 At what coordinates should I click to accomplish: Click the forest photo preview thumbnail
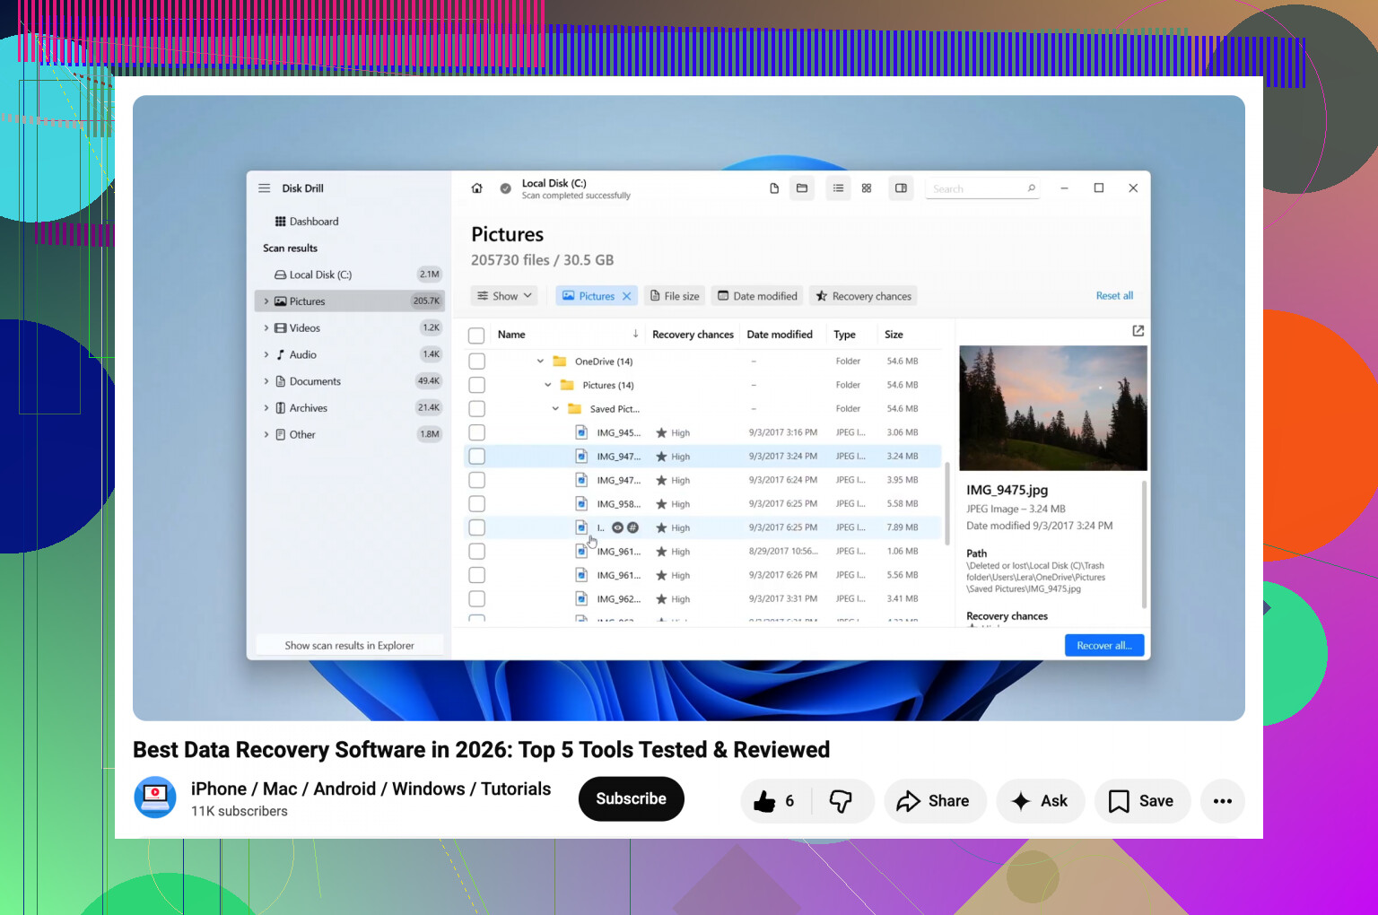(1053, 408)
